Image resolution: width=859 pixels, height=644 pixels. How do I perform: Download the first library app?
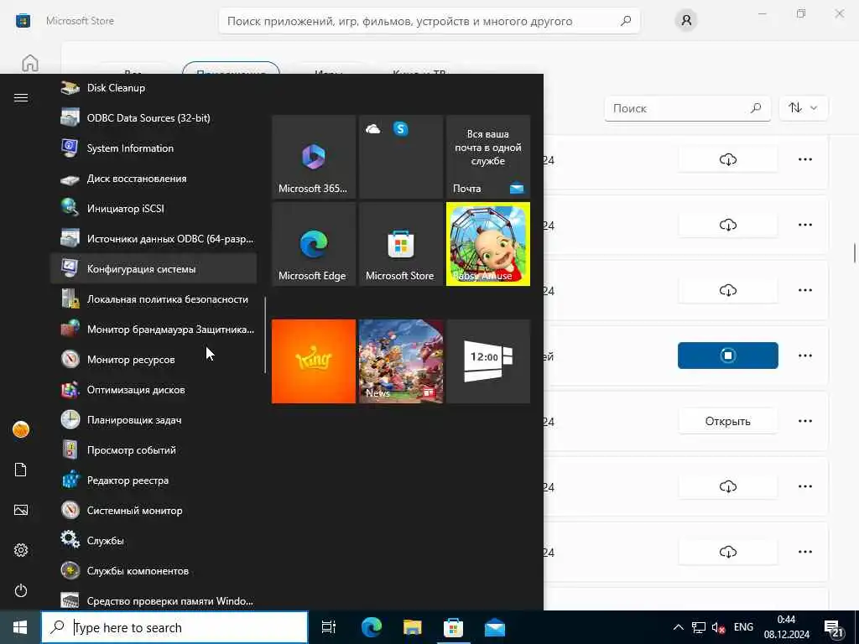pyautogui.click(x=727, y=159)
